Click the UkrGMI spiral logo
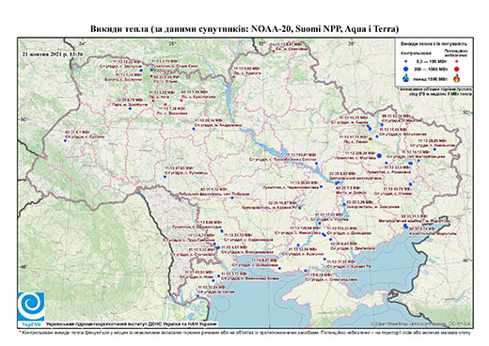 [31, 307]
